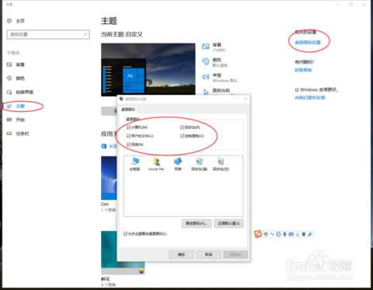Select the Network icon in dialog preview
Viewport: 373px width, 290px height.
tap(178, 161)
